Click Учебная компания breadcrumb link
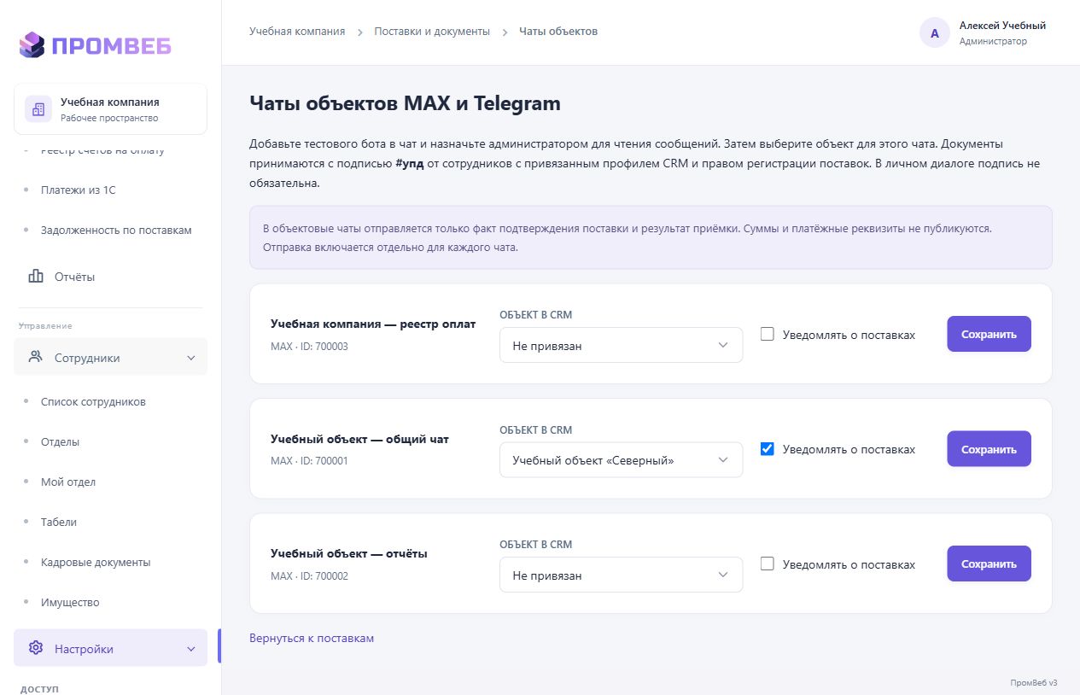Image resolution: width=1080 pixels, height=695 pixels. 297,32
